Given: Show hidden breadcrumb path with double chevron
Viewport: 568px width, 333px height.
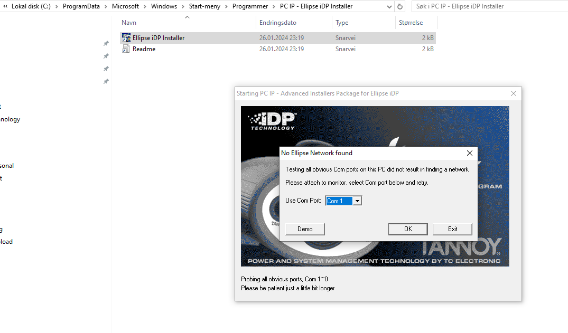Looking at the screenshot, I should 5,6.
